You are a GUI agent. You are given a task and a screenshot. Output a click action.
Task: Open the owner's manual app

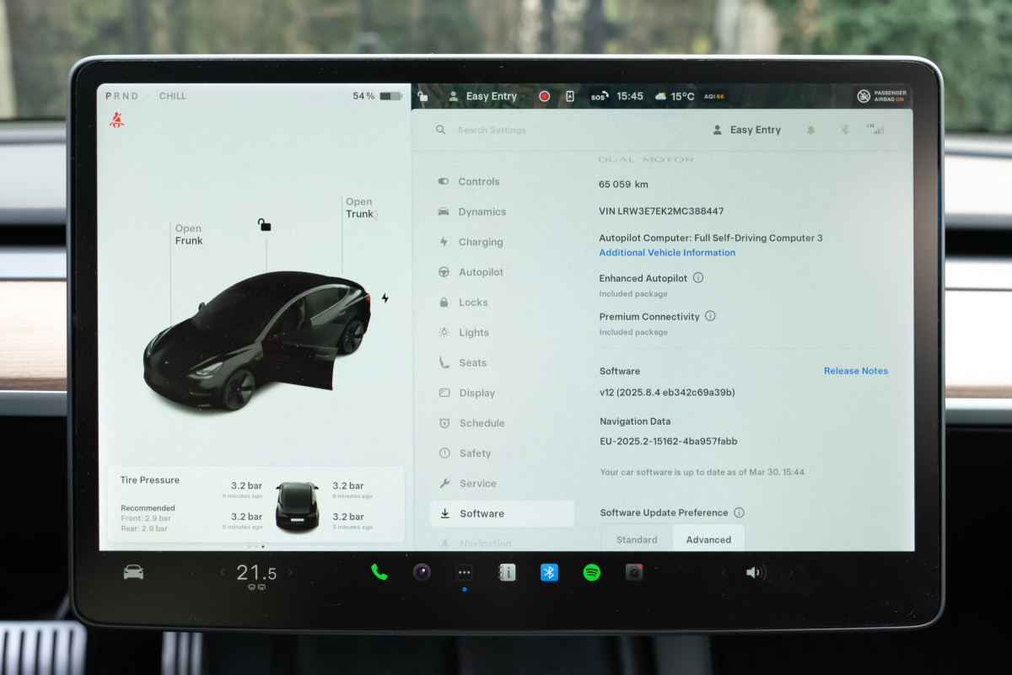click(x=507, y=572)
